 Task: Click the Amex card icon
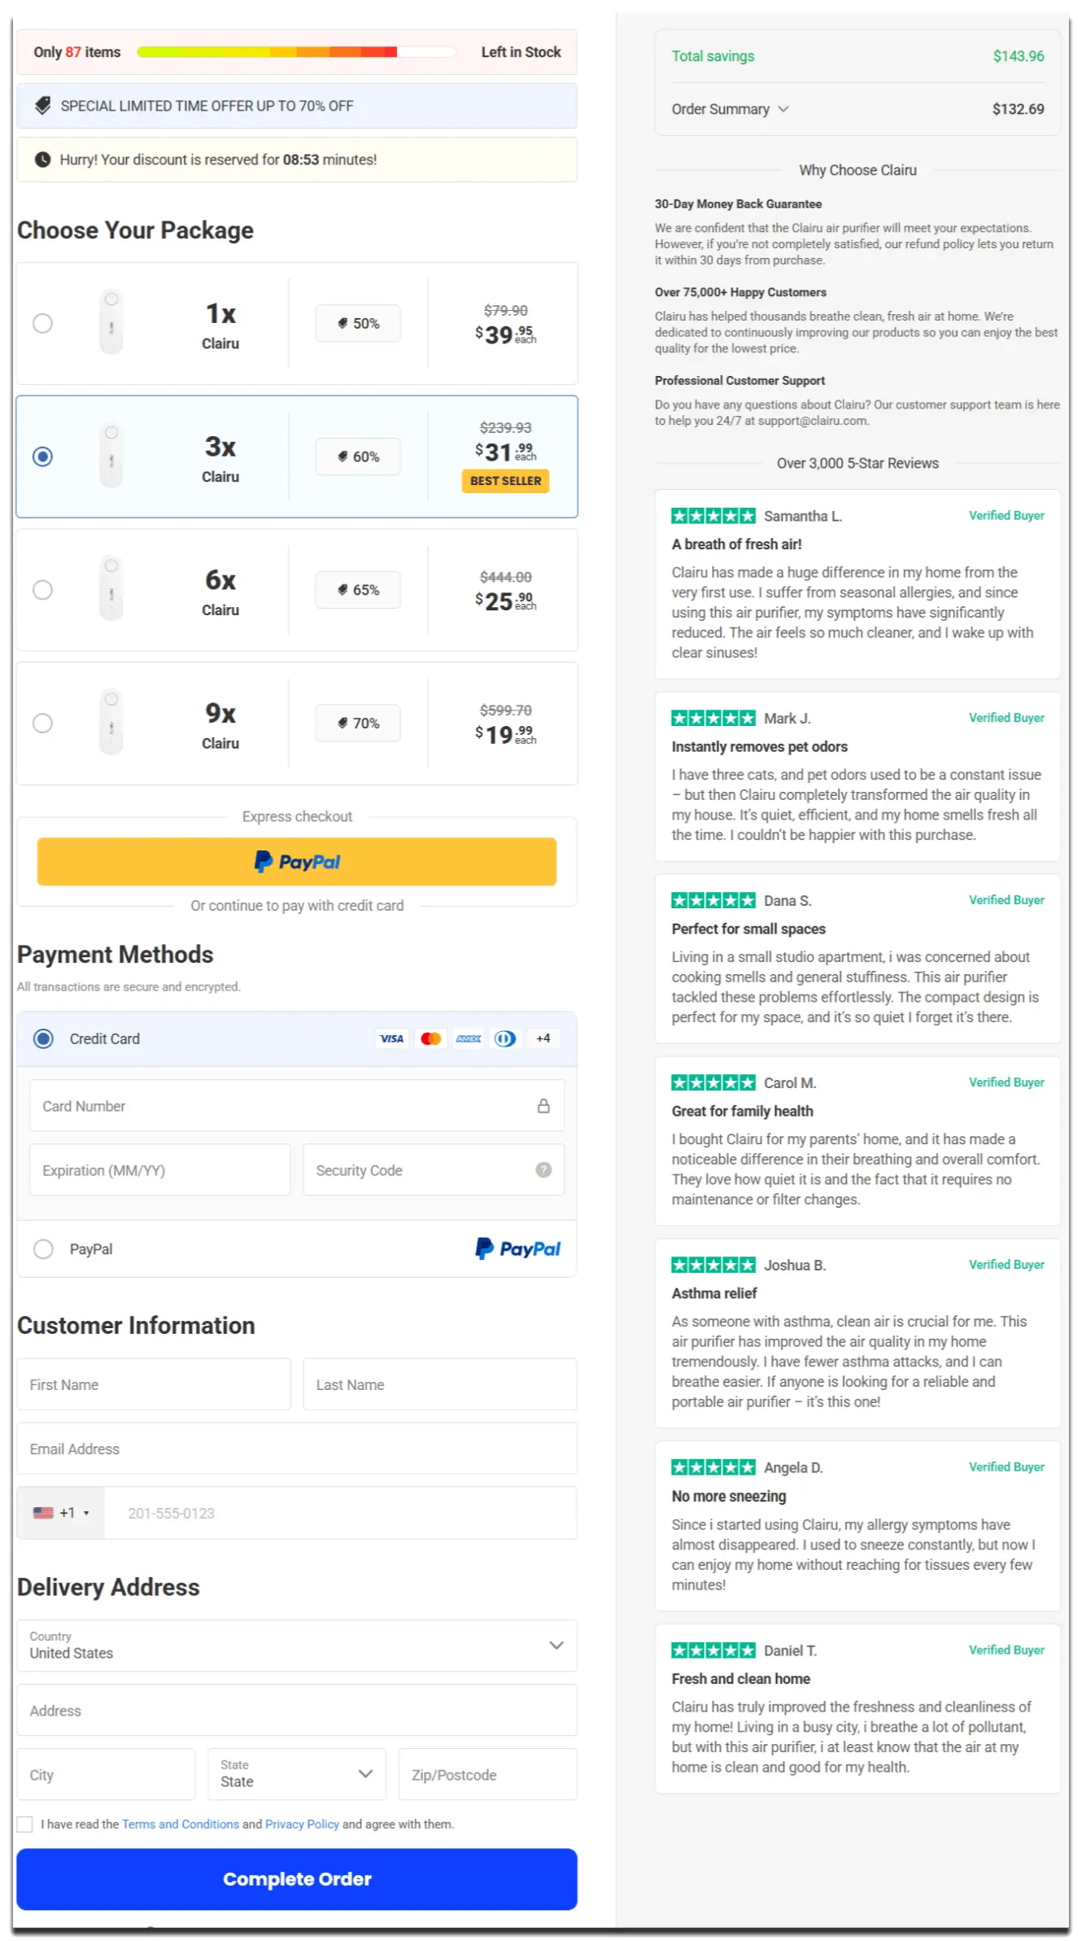click(x=468, y=1038)
